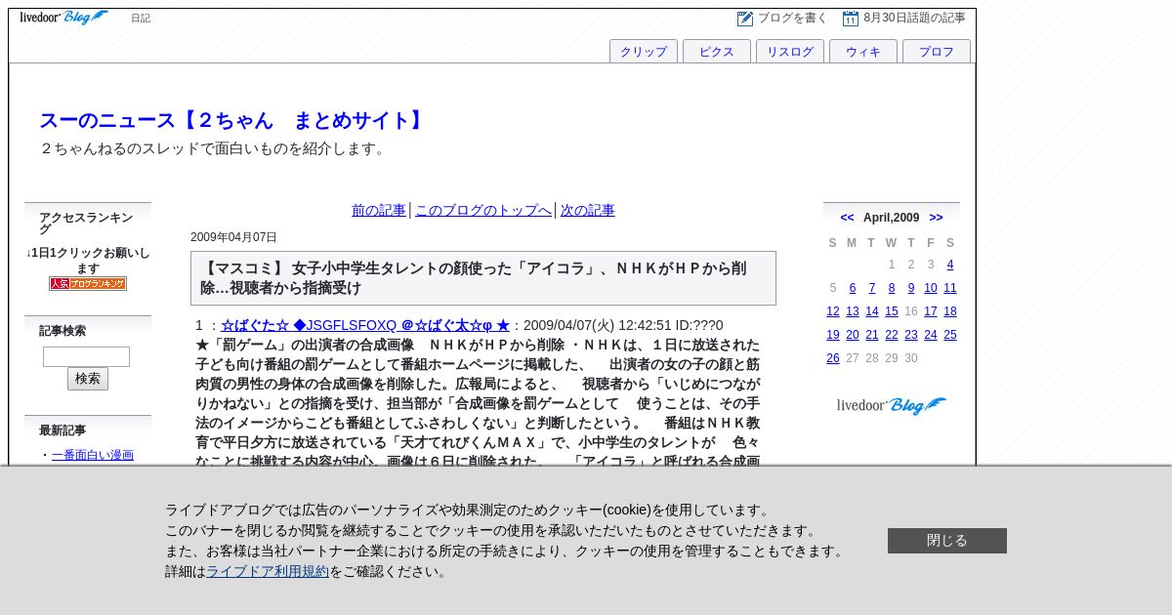
Task: Select April 4 in calendar
Action: coord(950,265)
